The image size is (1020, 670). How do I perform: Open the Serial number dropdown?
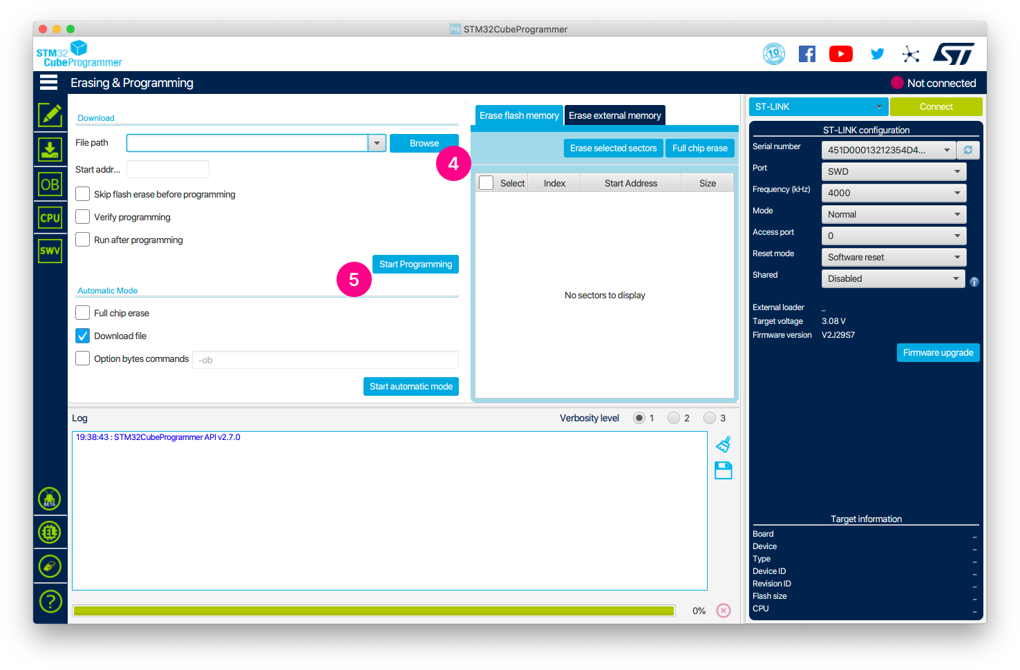point(888,150)
